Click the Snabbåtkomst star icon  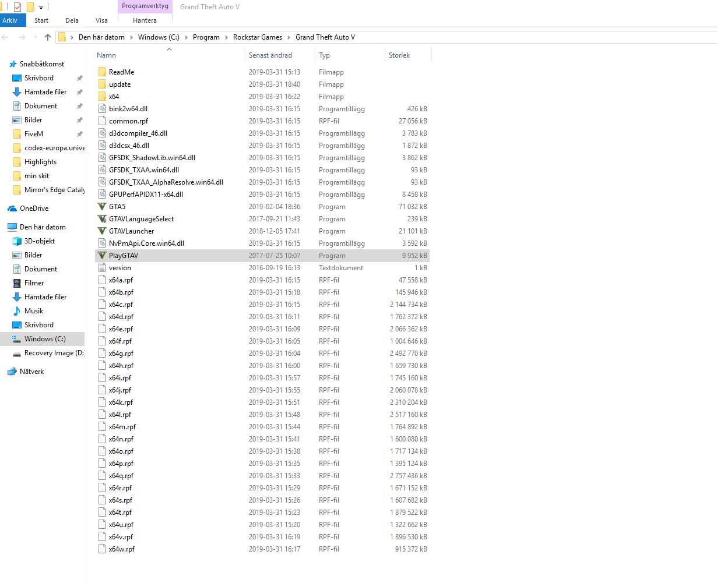12,64
